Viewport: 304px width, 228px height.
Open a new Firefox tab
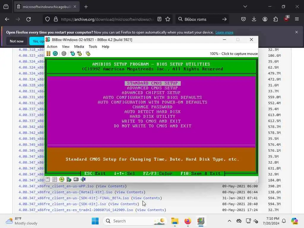pos(86,7)
